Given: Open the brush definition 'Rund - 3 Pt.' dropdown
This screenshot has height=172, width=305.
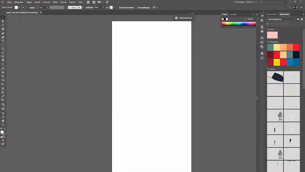Looking at the screenshot, I should click(x=83, y=7).
